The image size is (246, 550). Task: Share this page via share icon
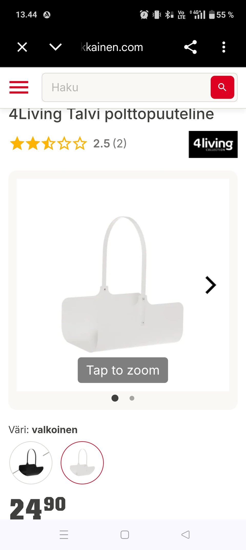click(190, 47)
